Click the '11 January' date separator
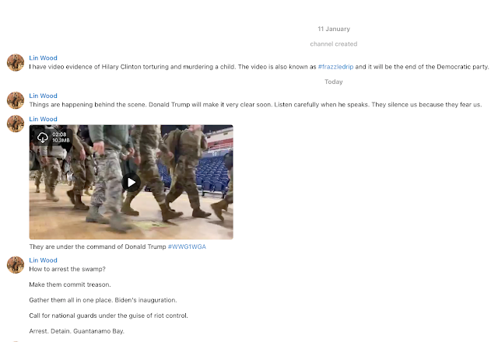Viewport: 498px width, 342px height. coord(334,29)
